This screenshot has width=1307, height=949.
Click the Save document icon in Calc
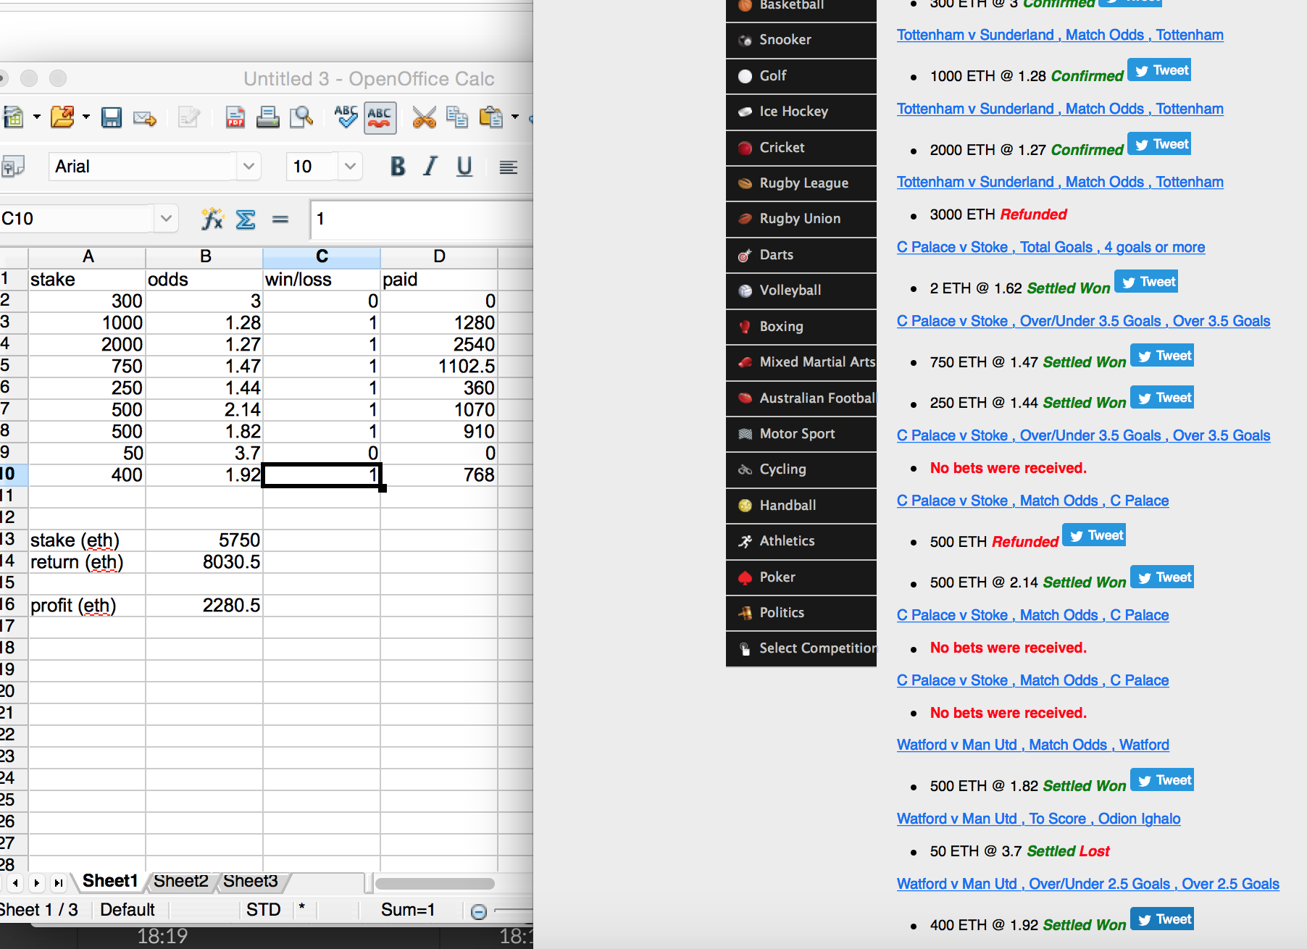[x=111, y=117]
